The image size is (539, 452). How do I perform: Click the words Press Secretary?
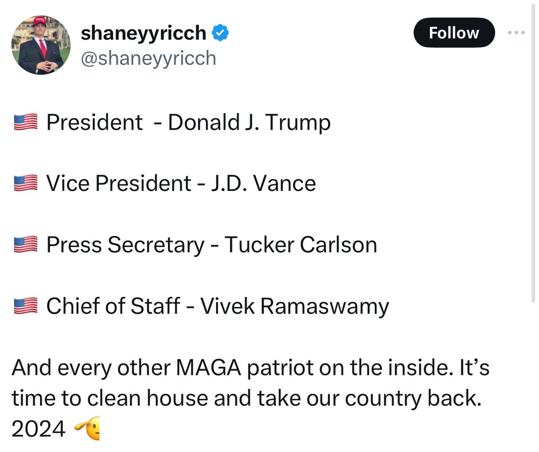(x=125, y=245)
